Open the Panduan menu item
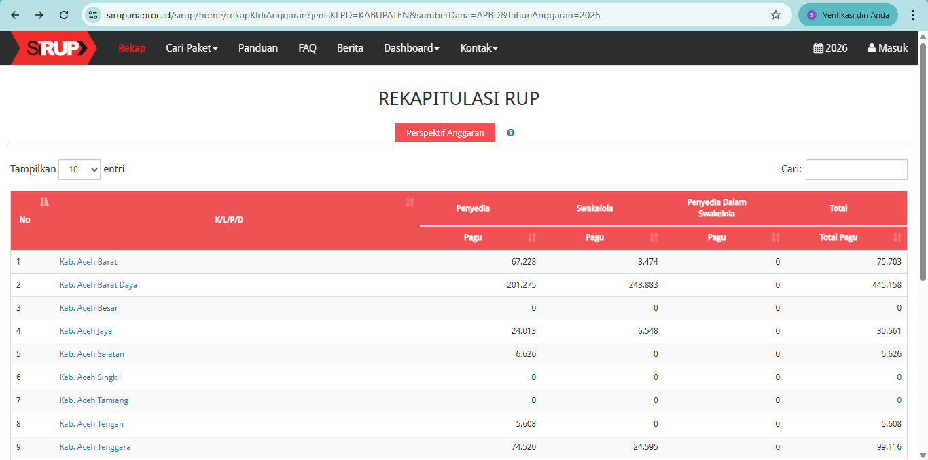The width and height of the screenshot is (928, 460). coord(257,48)
